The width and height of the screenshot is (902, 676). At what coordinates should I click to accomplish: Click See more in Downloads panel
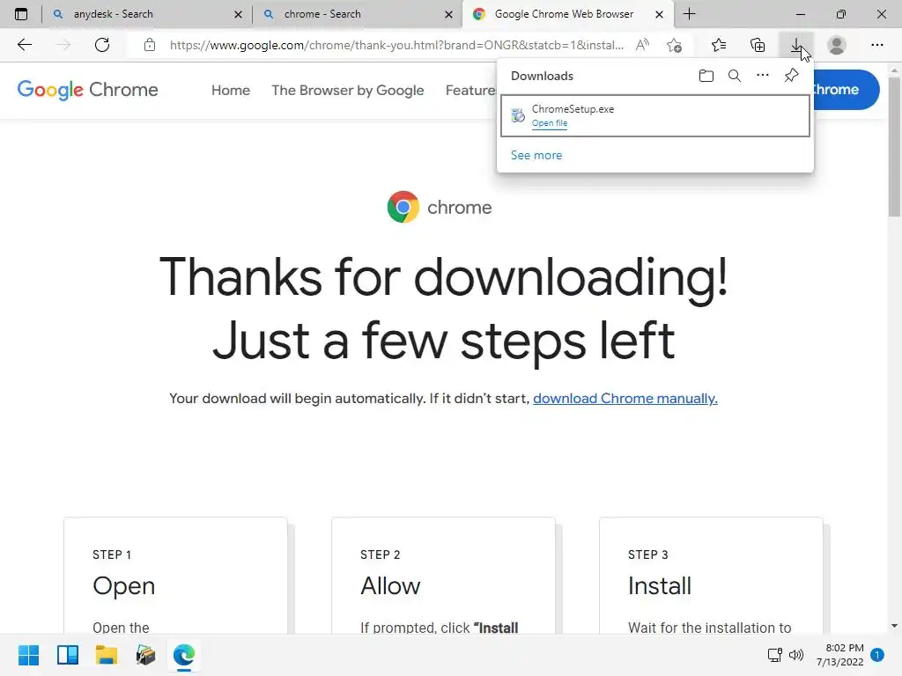pos(536,155)
